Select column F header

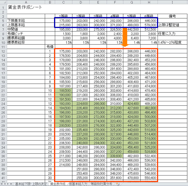pyautogui.click(x=115, y=2)
